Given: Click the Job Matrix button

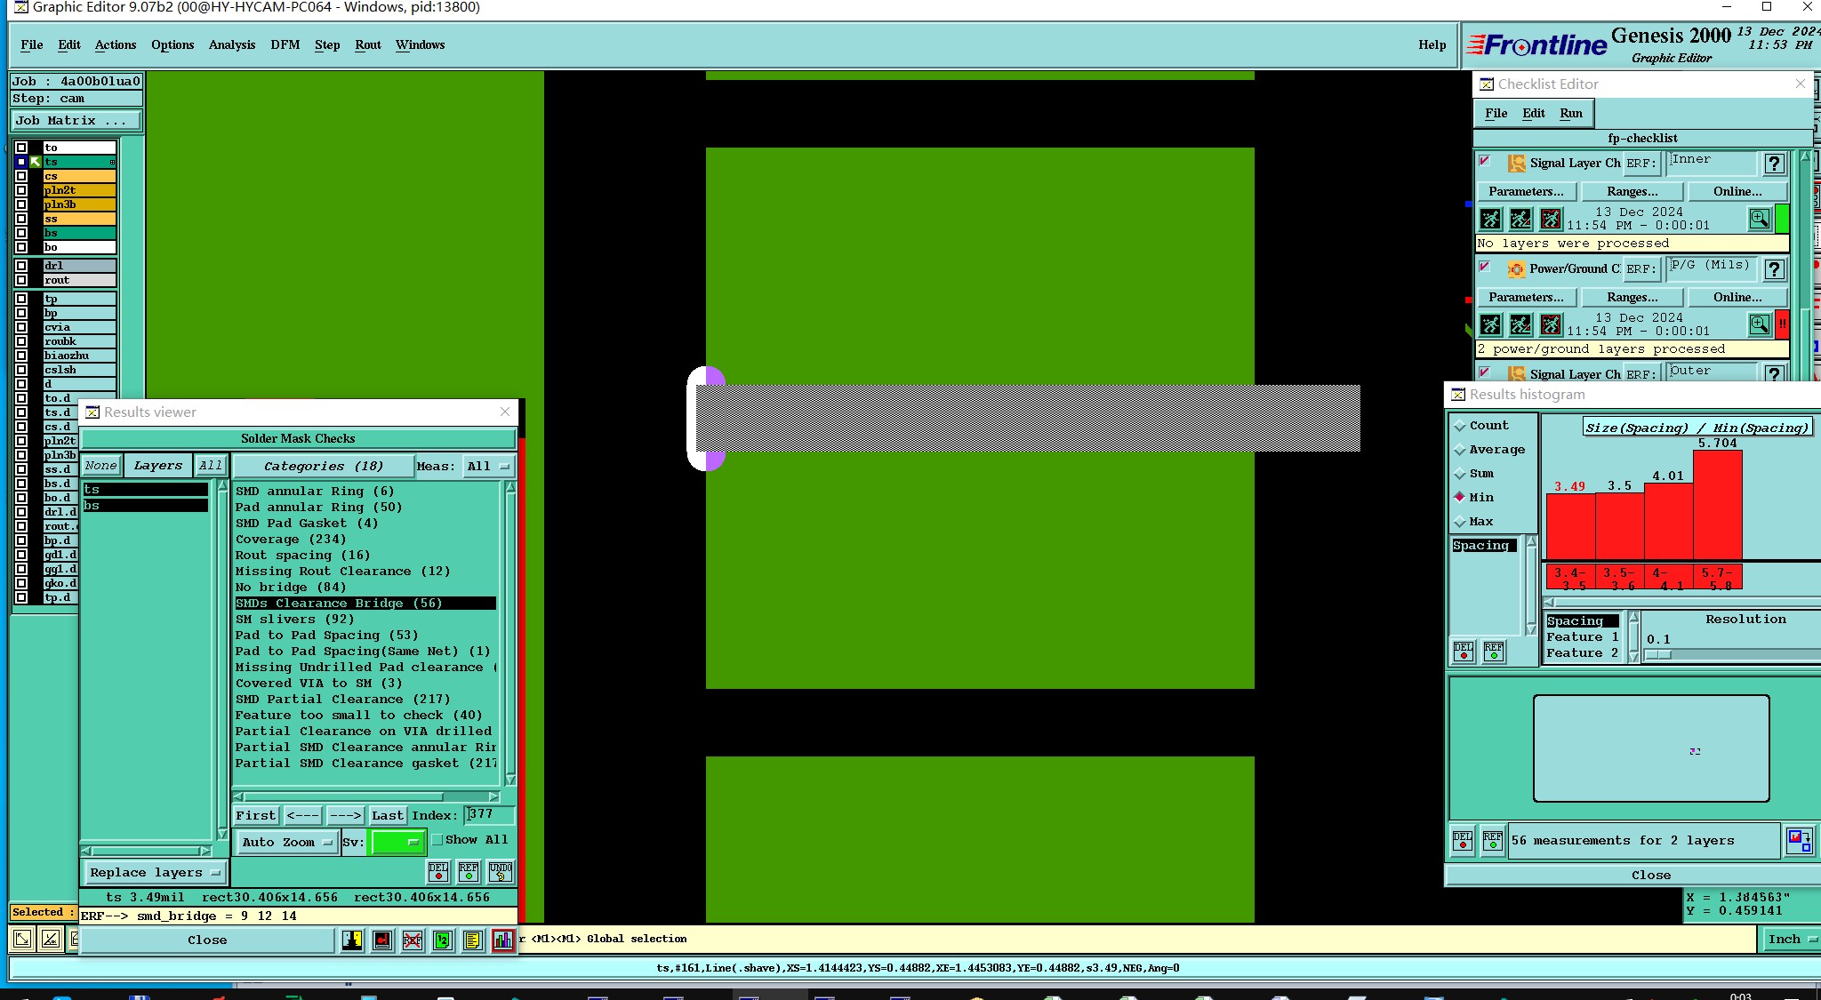Looking at the screenshot, I should [76, 121].
